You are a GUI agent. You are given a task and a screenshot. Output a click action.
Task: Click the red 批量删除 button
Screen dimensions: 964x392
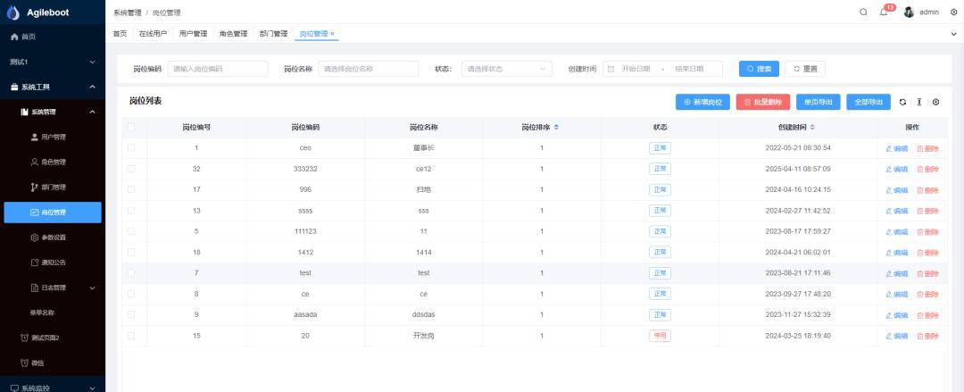tap(763, 102)
